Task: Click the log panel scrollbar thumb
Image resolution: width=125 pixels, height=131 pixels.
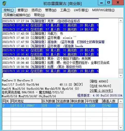Action: click(121, 71)
